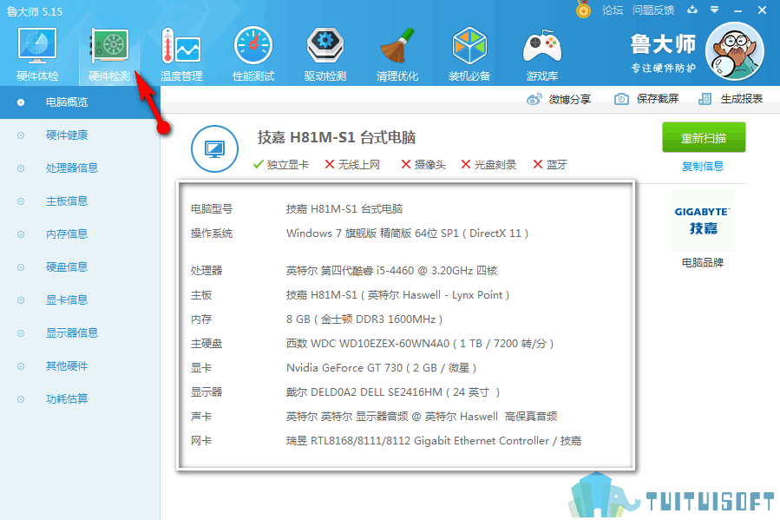Click the 电脑型号 row label

pos(212,208)
